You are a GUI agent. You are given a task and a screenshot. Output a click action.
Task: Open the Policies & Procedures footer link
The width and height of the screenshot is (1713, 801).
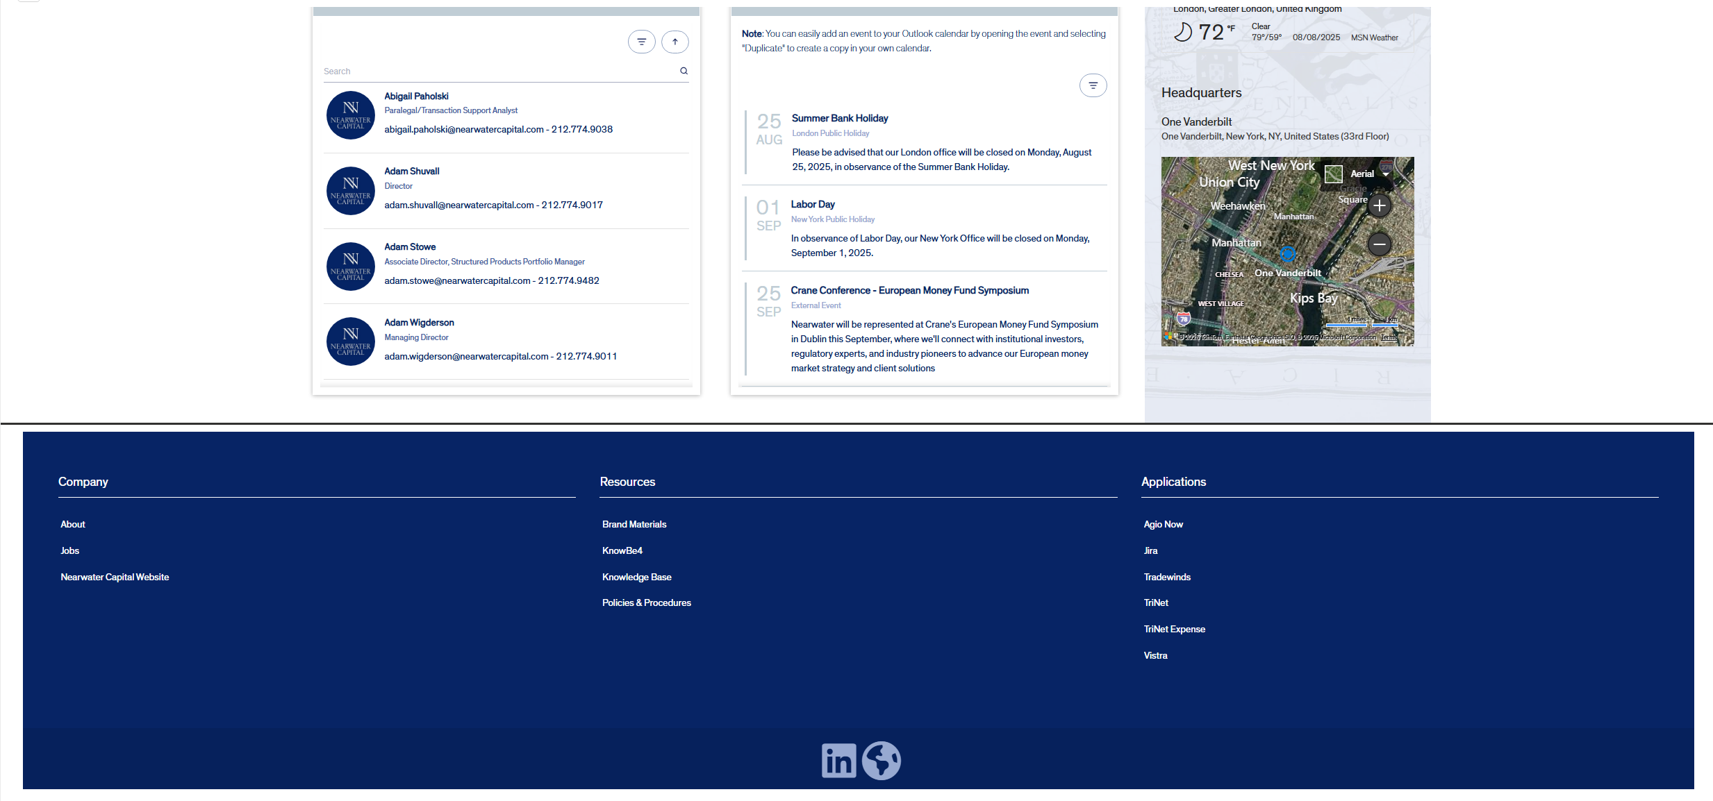point(646,602)
